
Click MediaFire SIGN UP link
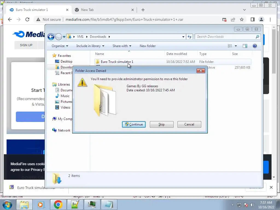pos(26,45)
